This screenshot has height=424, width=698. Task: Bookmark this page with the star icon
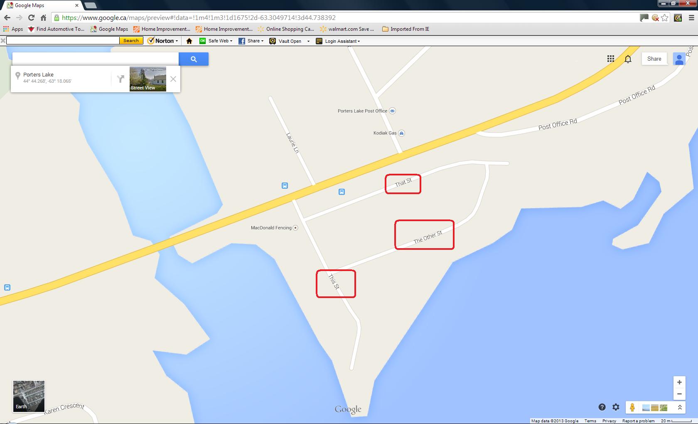tap(665, 17)
